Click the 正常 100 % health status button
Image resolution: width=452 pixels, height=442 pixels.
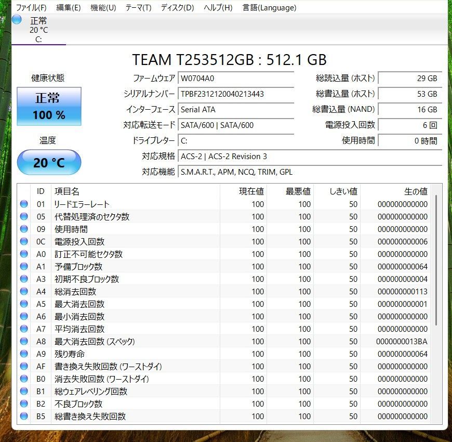click(49, 106)
